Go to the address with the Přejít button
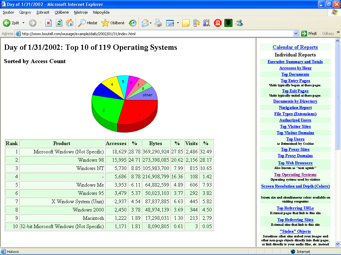The image size is (341, 255). 309,34
